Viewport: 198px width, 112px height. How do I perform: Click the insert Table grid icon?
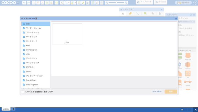click(x=79, y=3)
